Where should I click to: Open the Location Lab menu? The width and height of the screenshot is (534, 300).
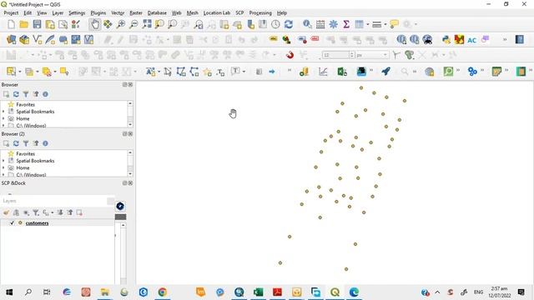[217, 13]
